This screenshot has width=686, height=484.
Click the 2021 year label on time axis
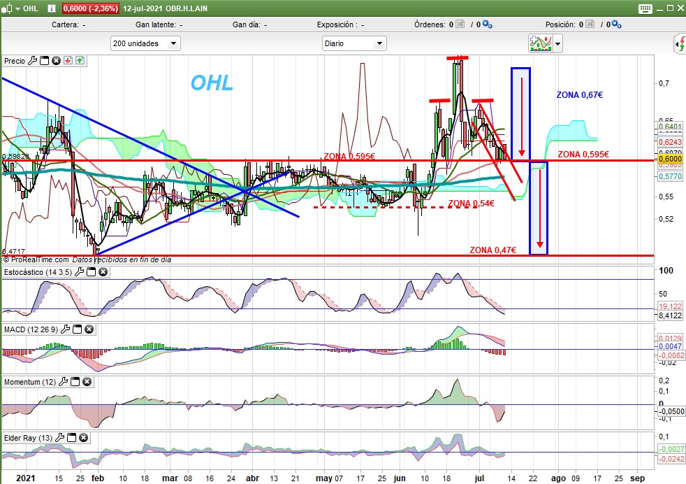(25, 478)
